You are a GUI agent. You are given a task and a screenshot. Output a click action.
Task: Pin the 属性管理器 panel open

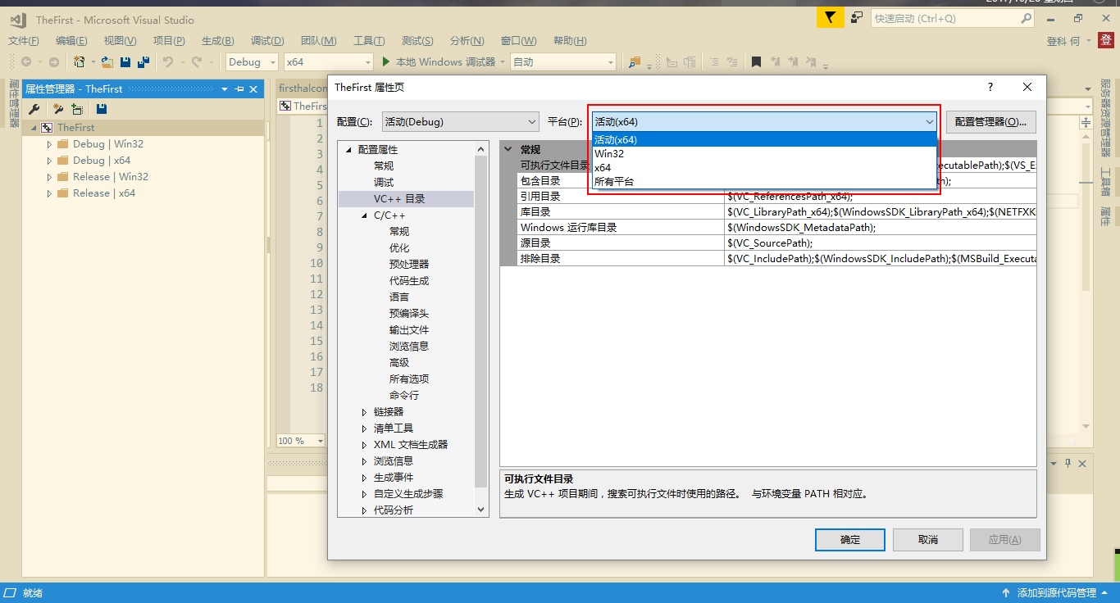[240, 89]
